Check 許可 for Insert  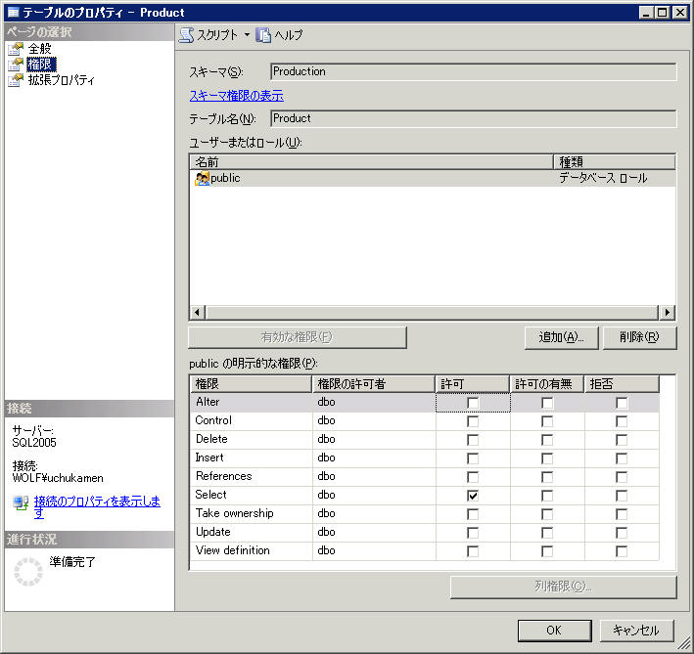(473, 458)
